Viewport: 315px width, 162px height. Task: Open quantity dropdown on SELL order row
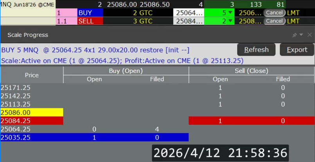(230, 21)
